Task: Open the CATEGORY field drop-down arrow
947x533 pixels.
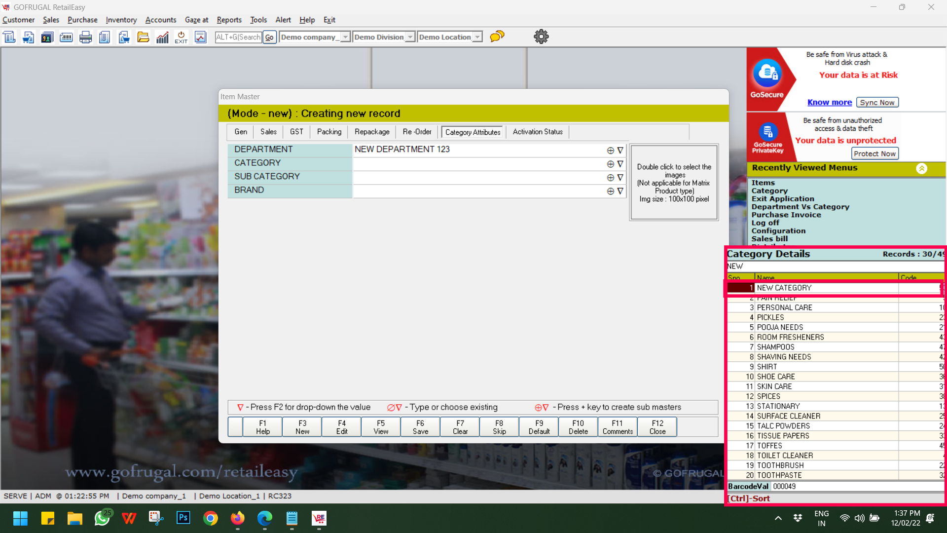Action: click(620, 164)
